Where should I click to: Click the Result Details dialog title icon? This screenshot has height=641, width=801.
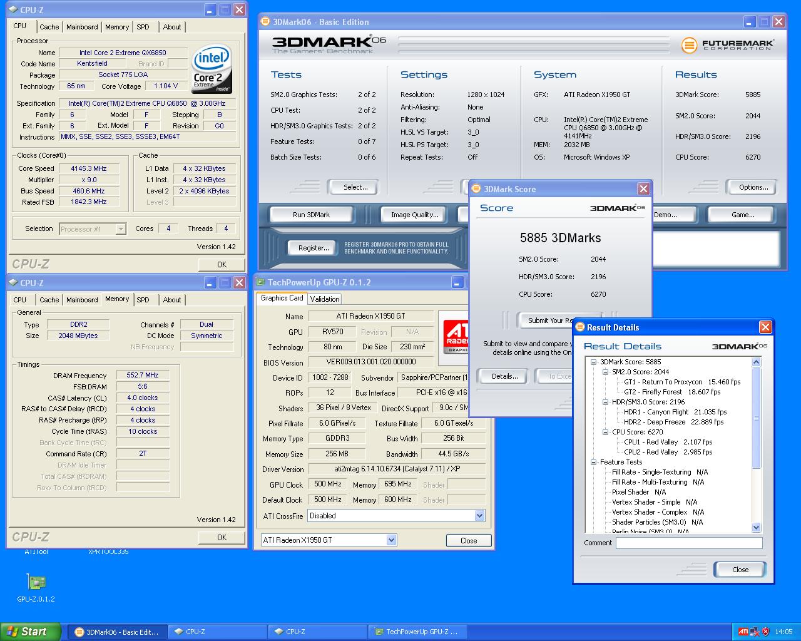point(580,327)
